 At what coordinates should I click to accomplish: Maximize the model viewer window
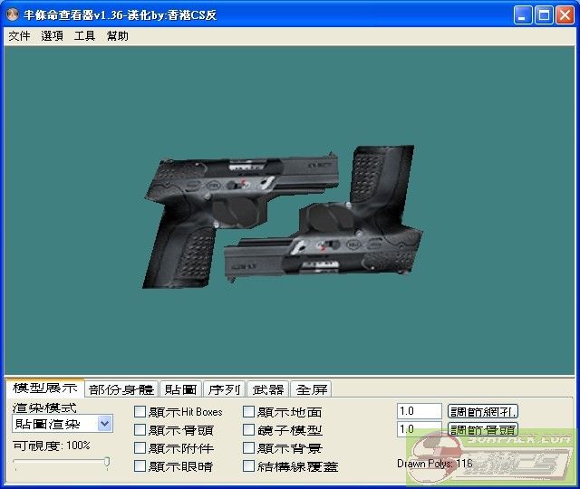544,15
